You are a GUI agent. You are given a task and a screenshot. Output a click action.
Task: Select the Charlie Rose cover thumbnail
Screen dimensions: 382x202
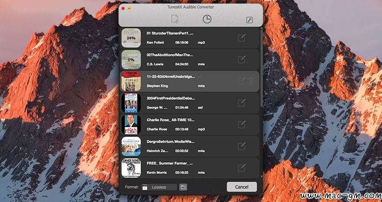tap(131, 124)
